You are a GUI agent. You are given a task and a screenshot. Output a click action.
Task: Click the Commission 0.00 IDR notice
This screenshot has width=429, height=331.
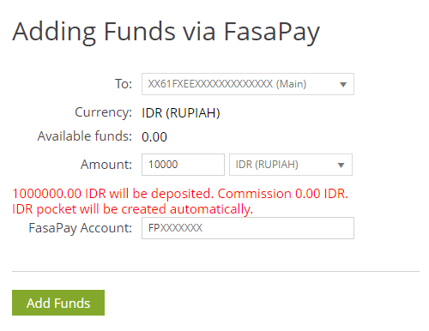(283, 194)
